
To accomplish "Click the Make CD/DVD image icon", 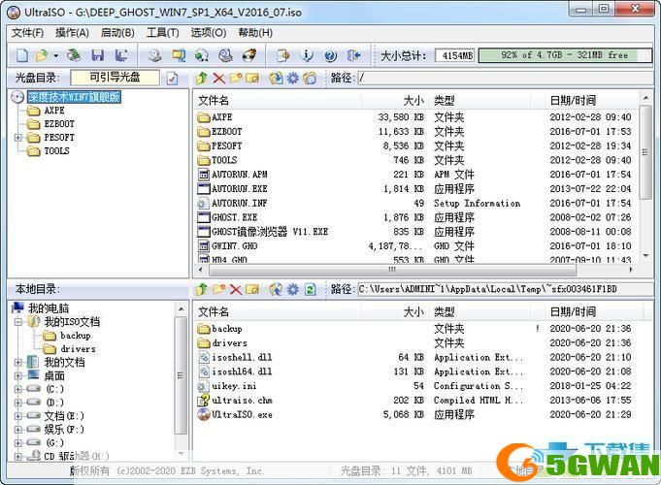I will [x=155, y=55].
